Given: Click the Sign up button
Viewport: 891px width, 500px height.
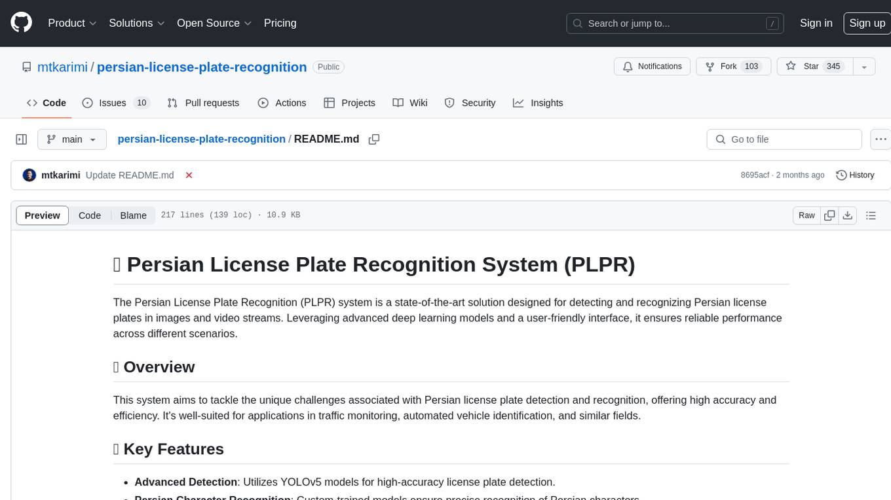Looking at the screenshot, I should [x=867, y=23].
